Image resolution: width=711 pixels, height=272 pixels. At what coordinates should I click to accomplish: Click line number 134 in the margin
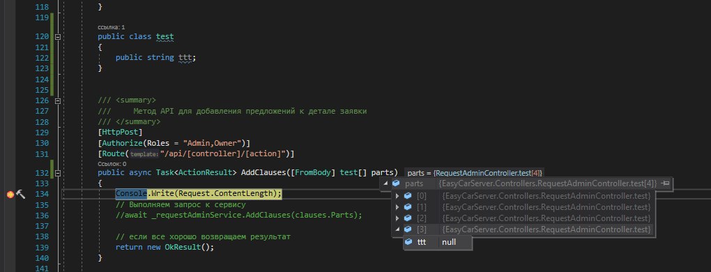point(42,194)
